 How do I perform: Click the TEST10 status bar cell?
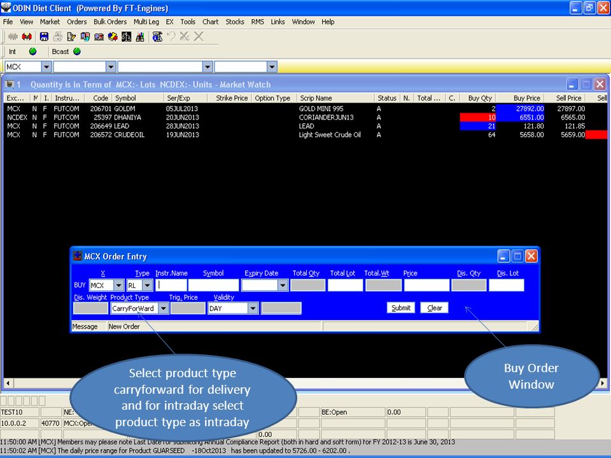(20, 412)
